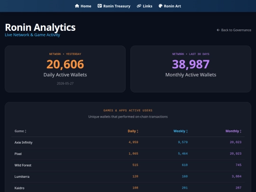Click the Daily Active Wallets label
The width and height of the screenshot is (256, 192).
click(65, 75)
